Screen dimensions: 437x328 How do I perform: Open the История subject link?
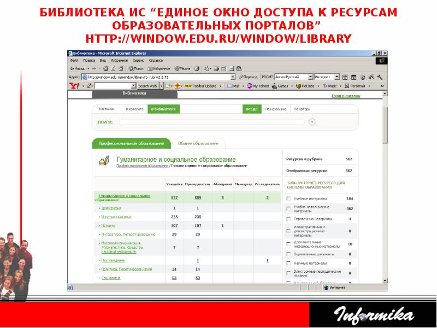coord(108,225)
